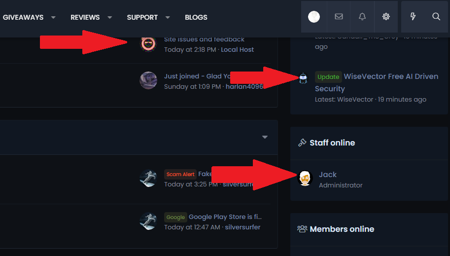Open the settings gear icon

coord(386,17)
